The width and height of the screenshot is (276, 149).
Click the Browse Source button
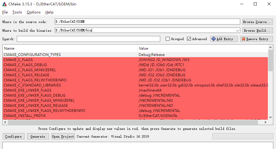(258, 22)
